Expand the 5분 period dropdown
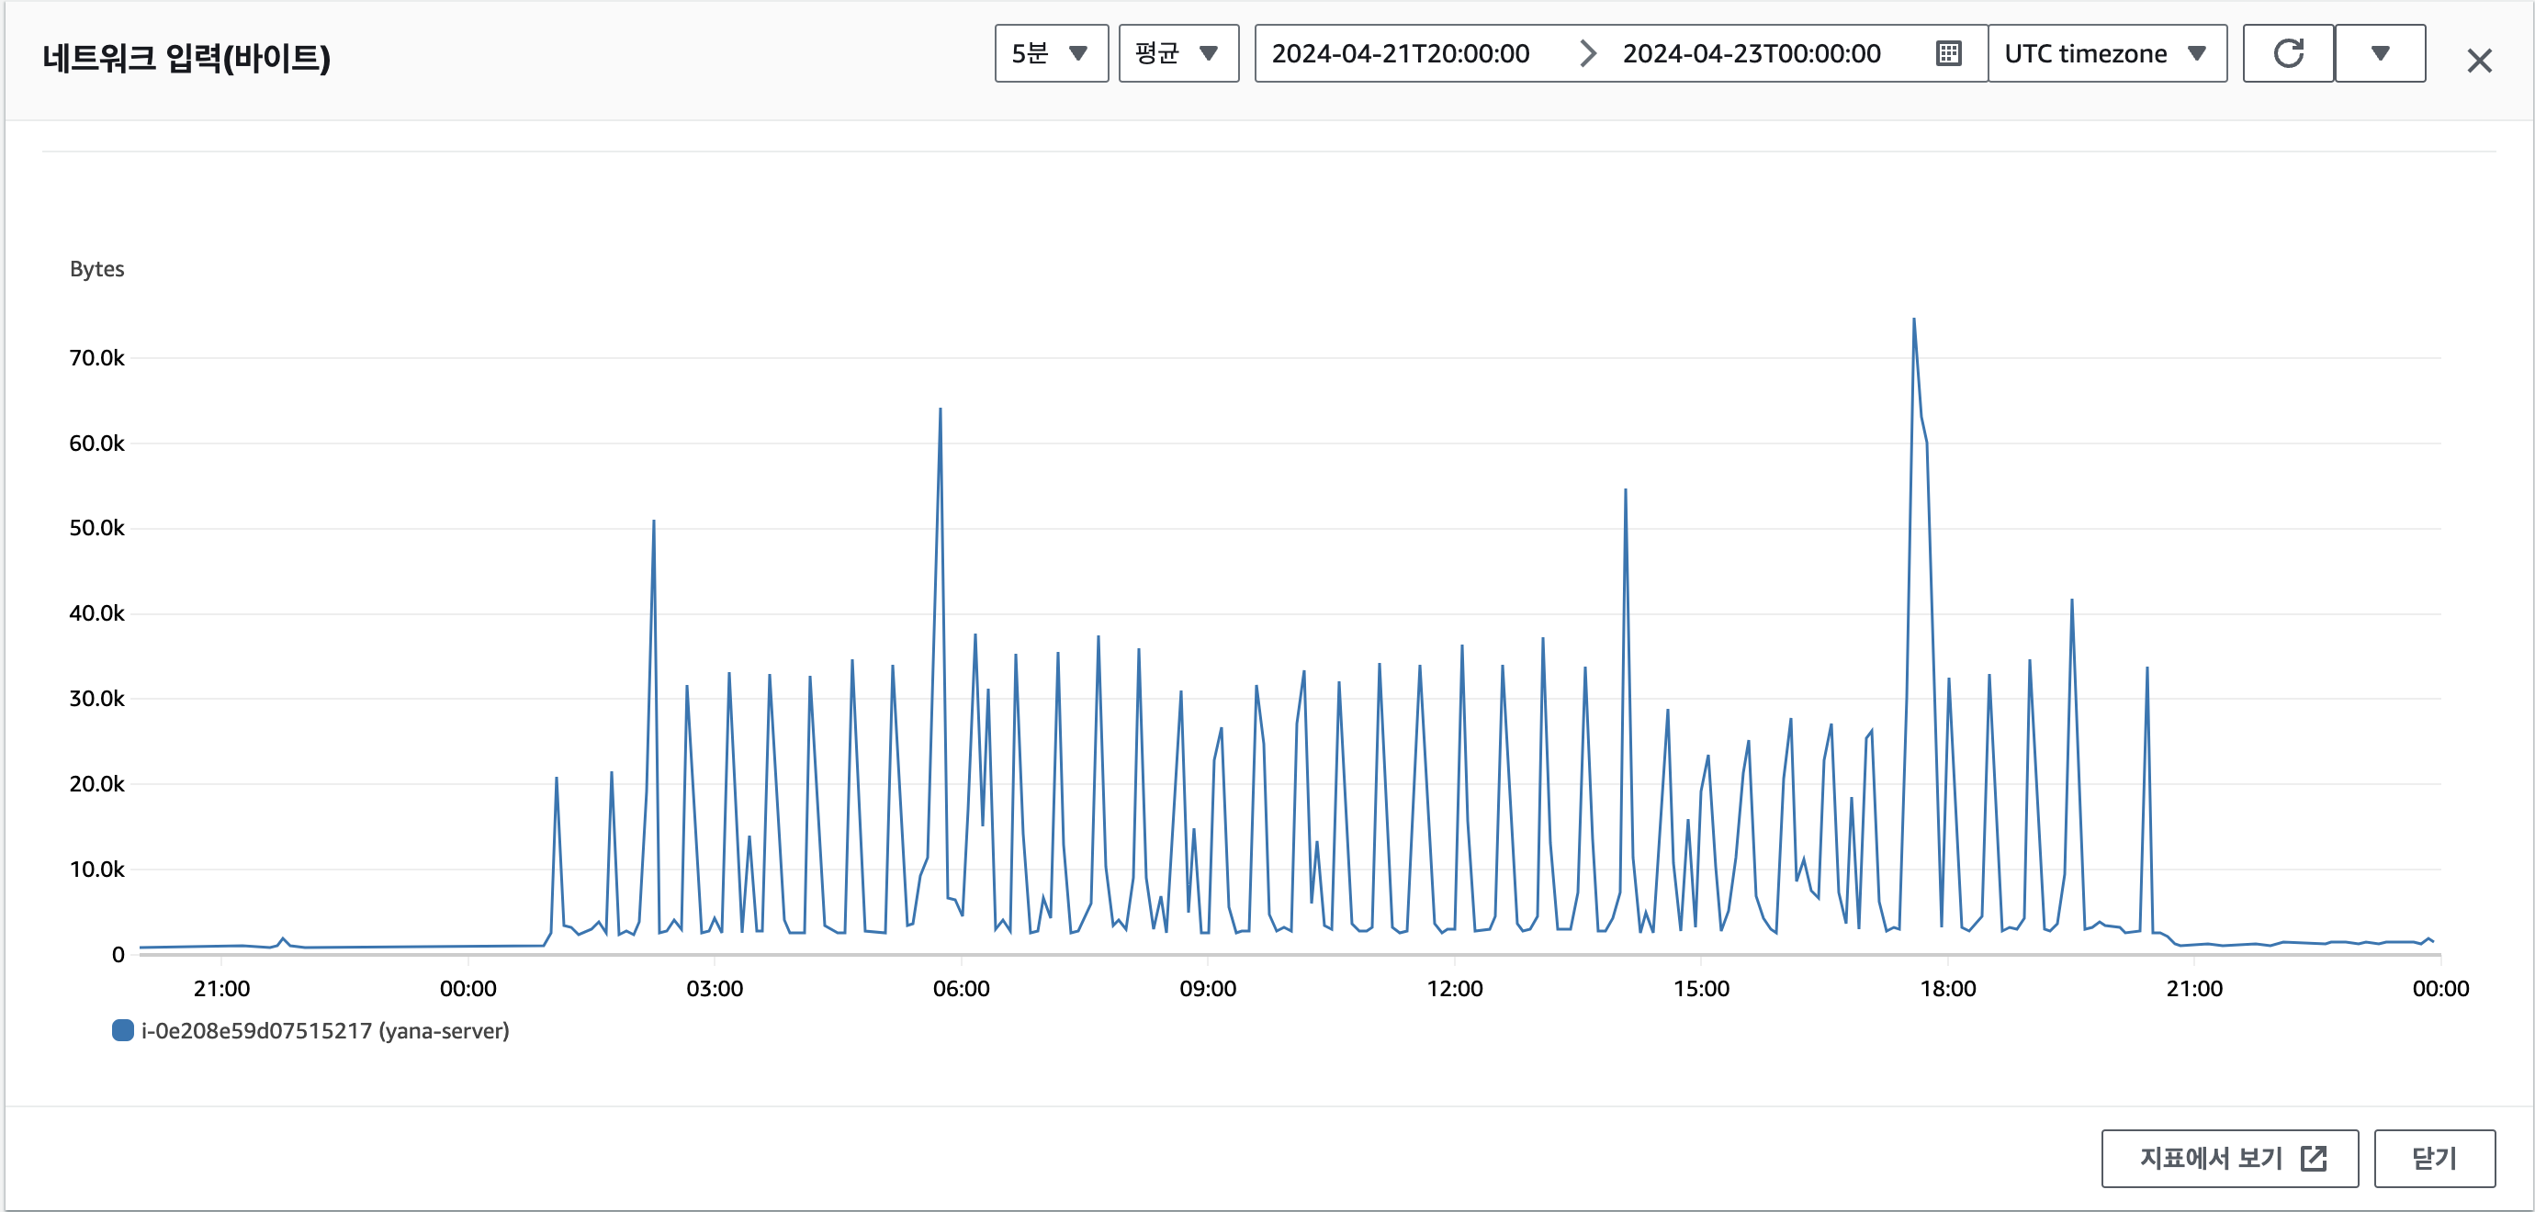The image size is (2535, 1212). 1051,53
